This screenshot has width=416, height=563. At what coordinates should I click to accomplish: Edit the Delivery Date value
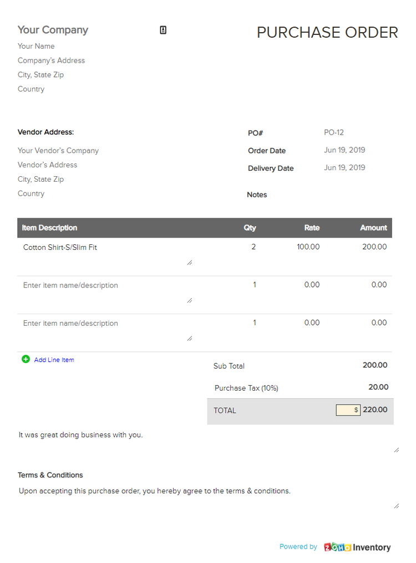[x=344, y=167]
